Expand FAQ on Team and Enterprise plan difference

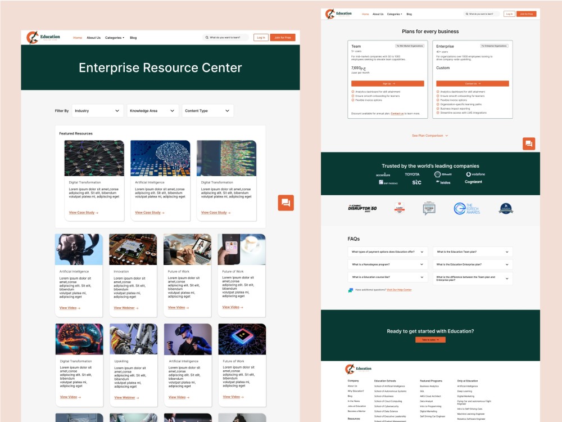(473, 279)
